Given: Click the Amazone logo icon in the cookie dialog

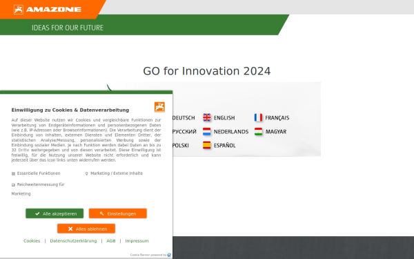Looking at the screenshot, I should click(x=159, y=107).
